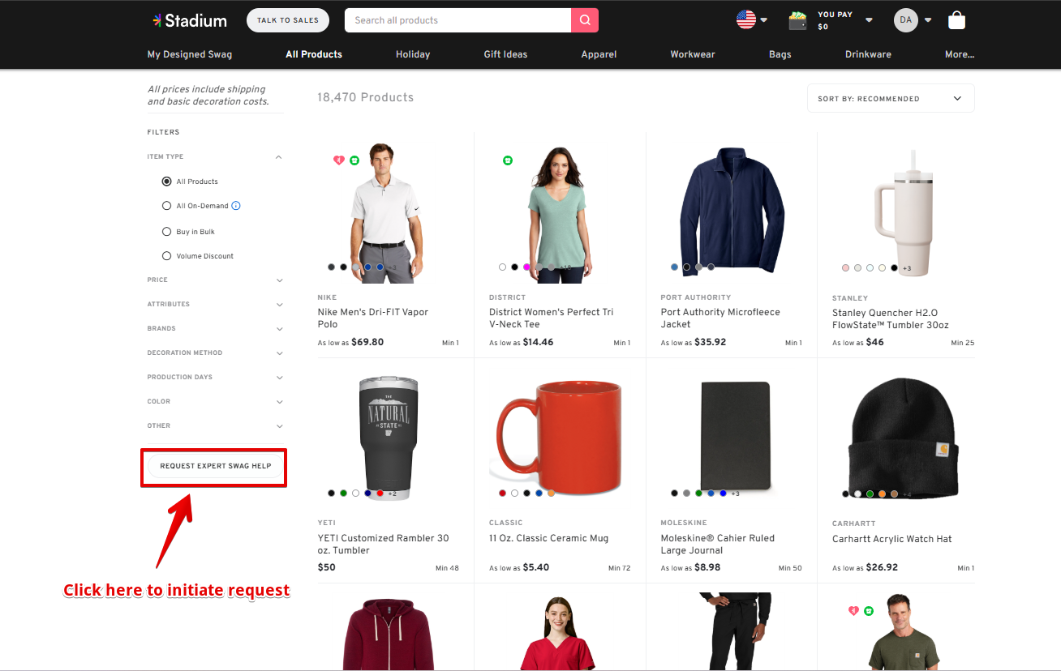Pick the red swatch on Classic Ceramic Mug
1061x671 pixels.
point(502,493)
